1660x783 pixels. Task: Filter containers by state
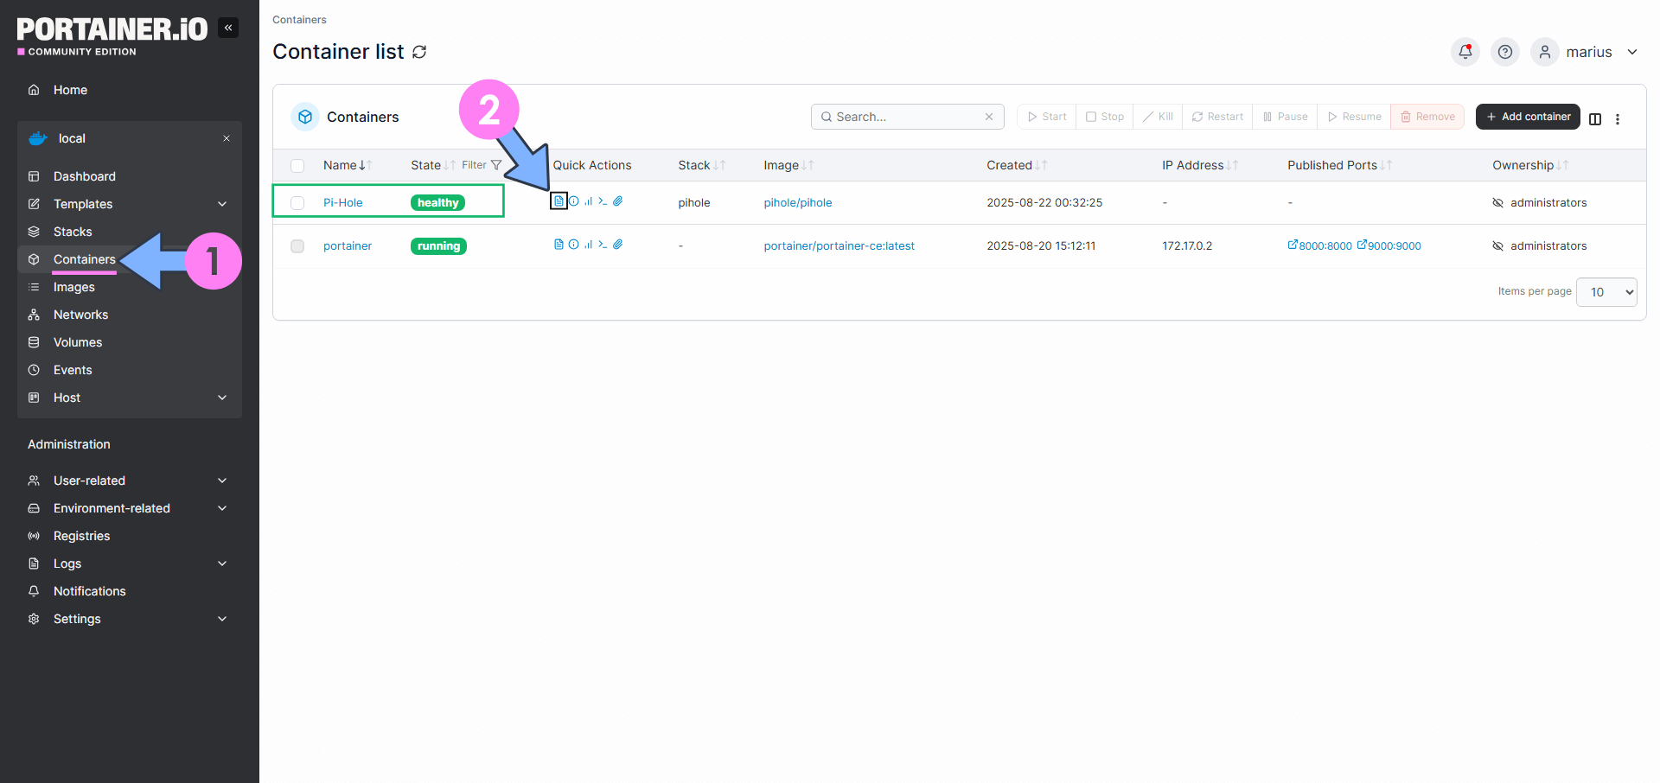click(482, 165)
